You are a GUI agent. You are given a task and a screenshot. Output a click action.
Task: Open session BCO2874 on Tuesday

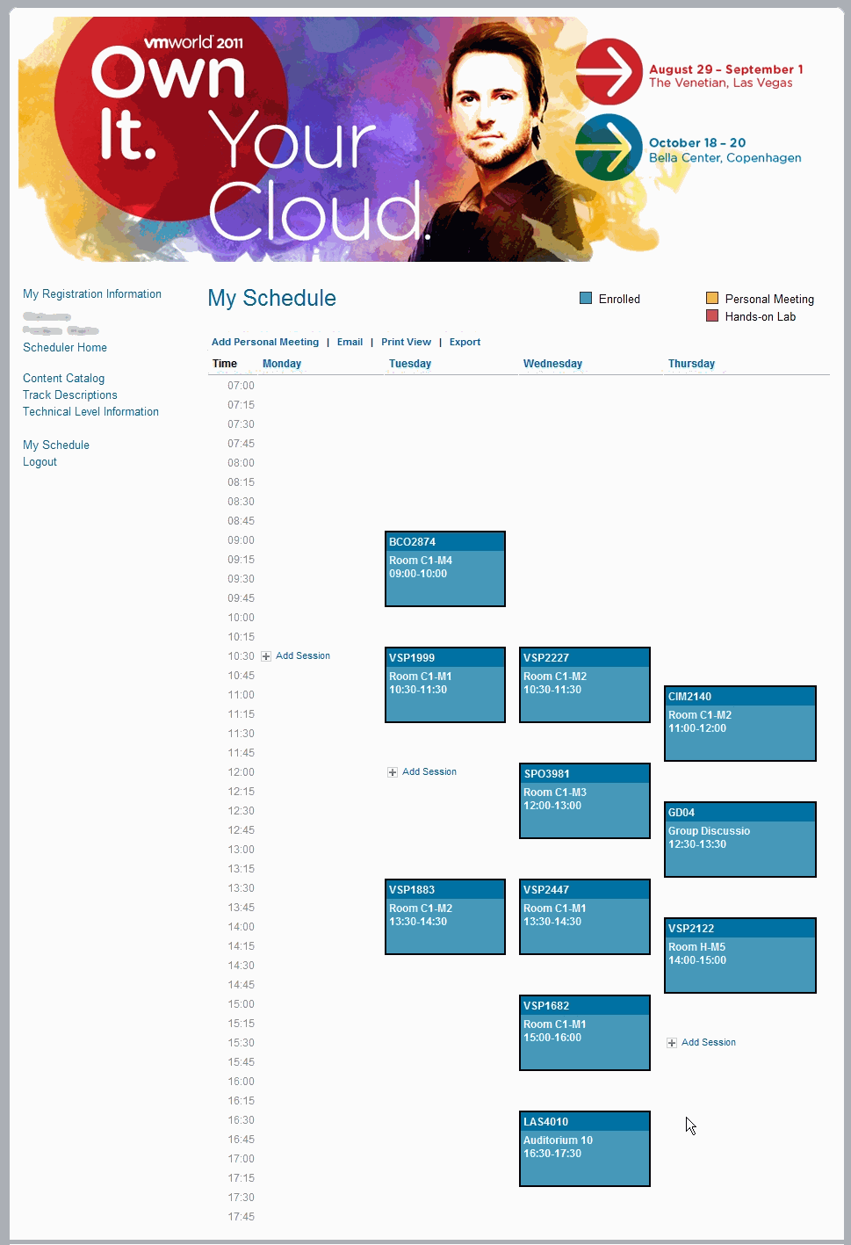click(445, 568)
